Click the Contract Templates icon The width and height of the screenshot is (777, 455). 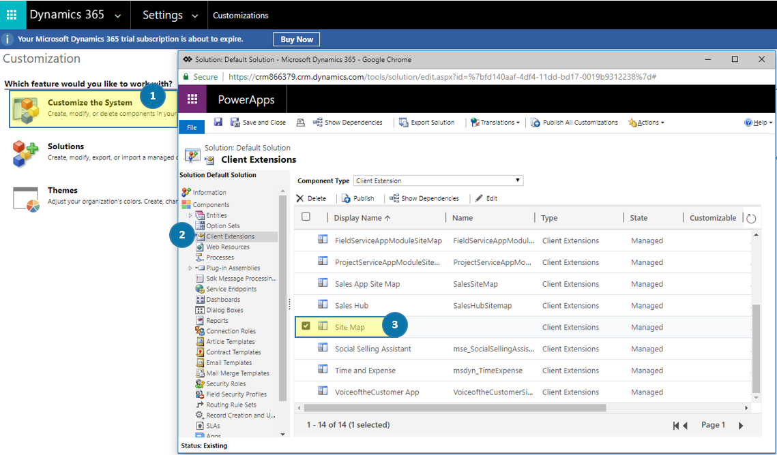(x=200, y=352)
